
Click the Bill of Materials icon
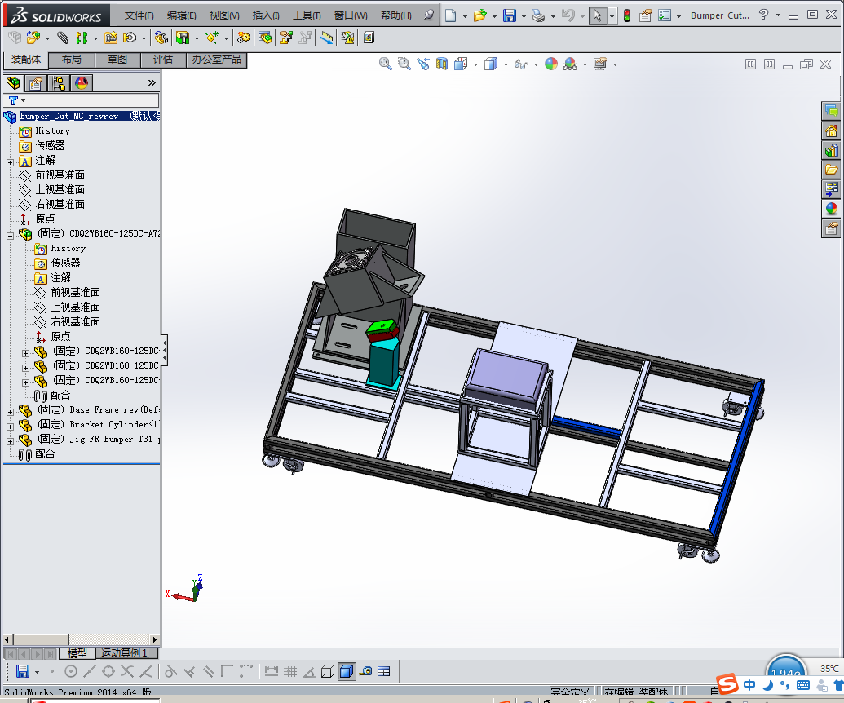coord(265,38)
